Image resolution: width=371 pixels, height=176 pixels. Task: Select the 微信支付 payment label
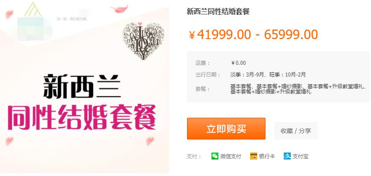pyautogui.click(x=231, y=156)
